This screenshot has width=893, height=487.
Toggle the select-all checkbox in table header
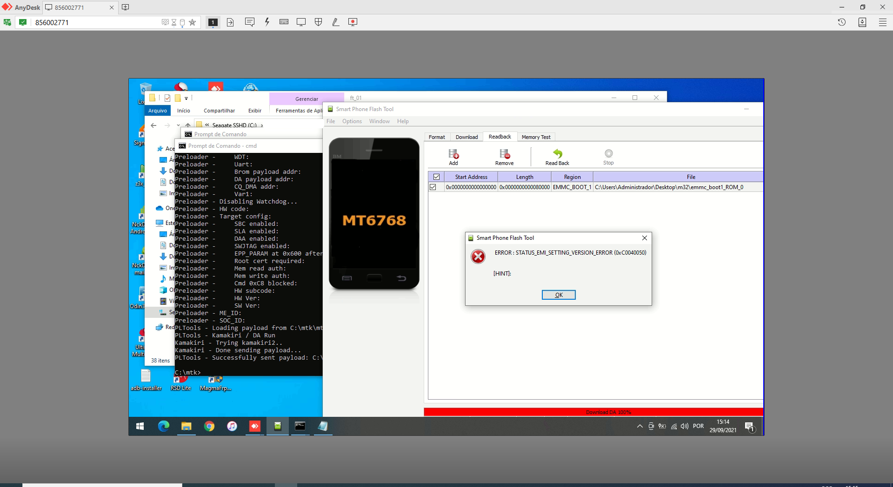click(x=436, y=177)
